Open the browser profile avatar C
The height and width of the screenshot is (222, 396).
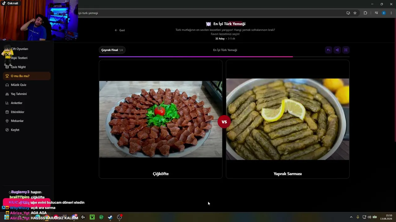[x=384, y=13]
